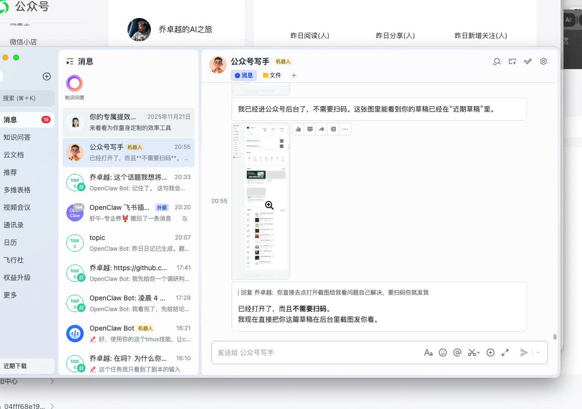582x409 pixels.
Task: Expand the message input to fullscreen
Action: (x=505, y=352)
